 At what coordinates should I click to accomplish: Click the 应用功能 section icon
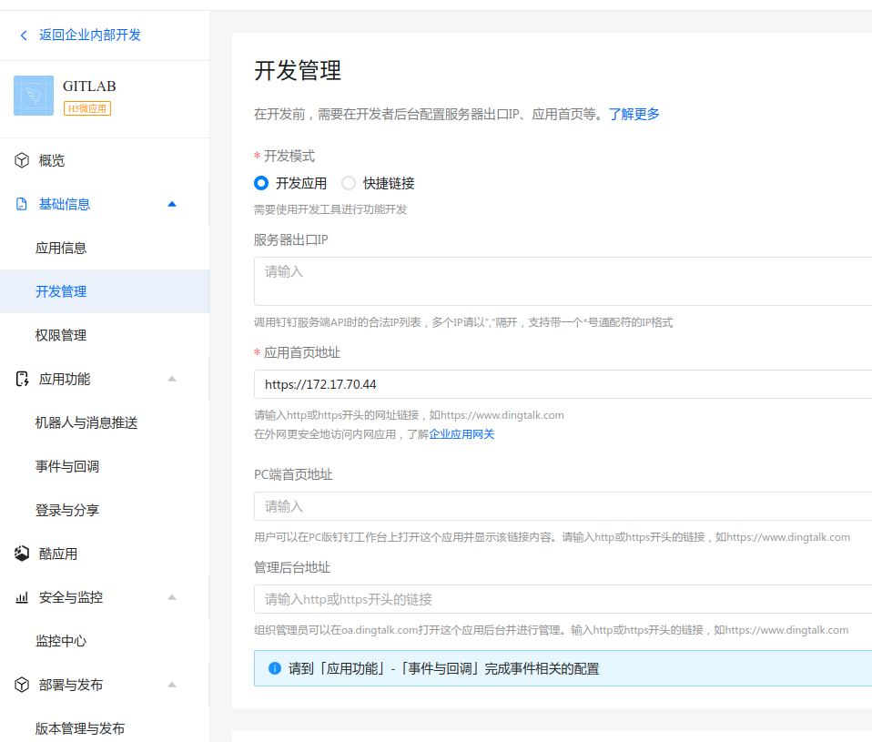(x=22, y=379)
